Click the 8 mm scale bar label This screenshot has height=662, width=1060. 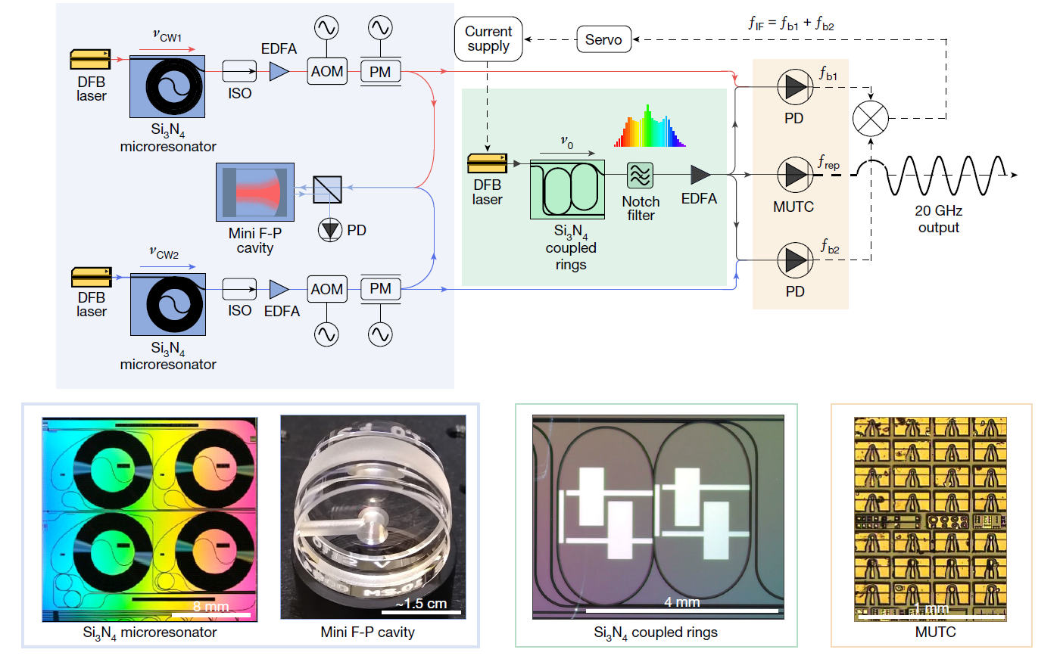point(211,606)
